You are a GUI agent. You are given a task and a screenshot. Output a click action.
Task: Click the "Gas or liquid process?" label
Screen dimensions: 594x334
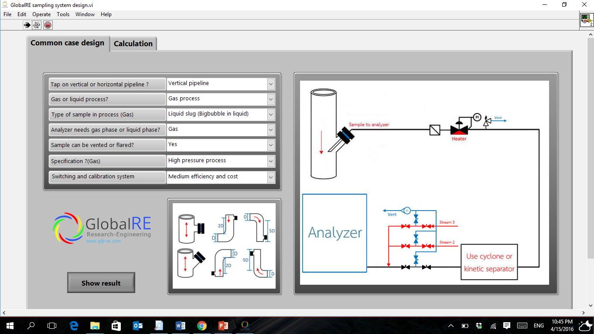(x=107, y=99)
